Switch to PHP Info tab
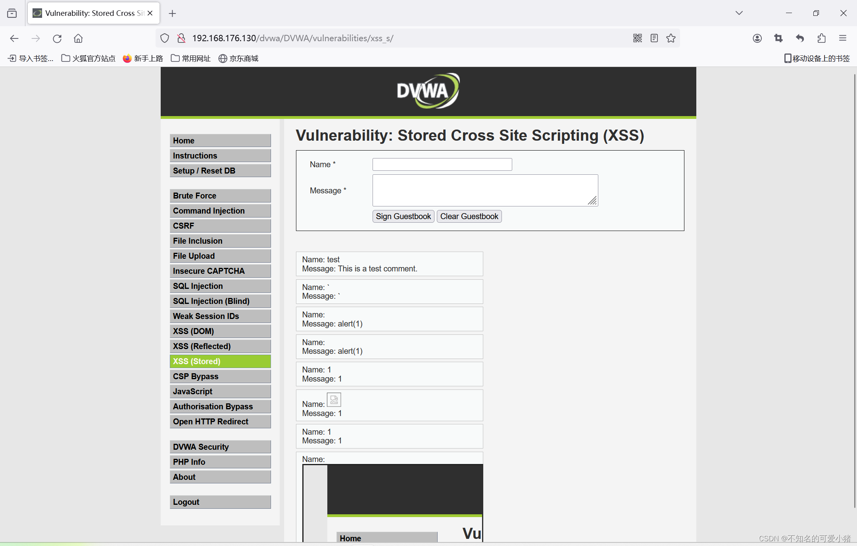Viewport: 857px width, 546px height. pyautogui.click(x=189, y=462)
